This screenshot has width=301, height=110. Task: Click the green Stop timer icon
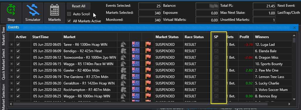click(11, 10)
